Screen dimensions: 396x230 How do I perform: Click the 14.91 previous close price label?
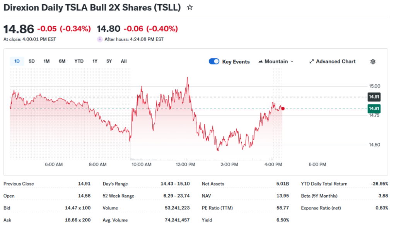click(x=374, y=97)
